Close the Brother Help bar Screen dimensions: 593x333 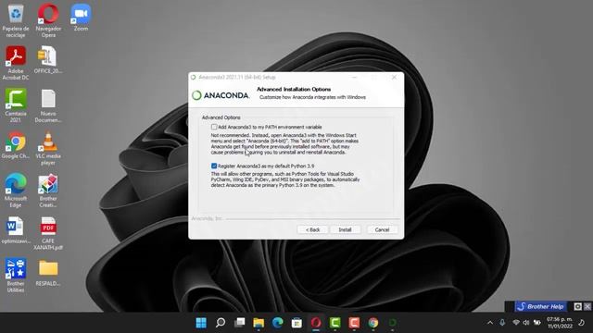coord(587,306)
